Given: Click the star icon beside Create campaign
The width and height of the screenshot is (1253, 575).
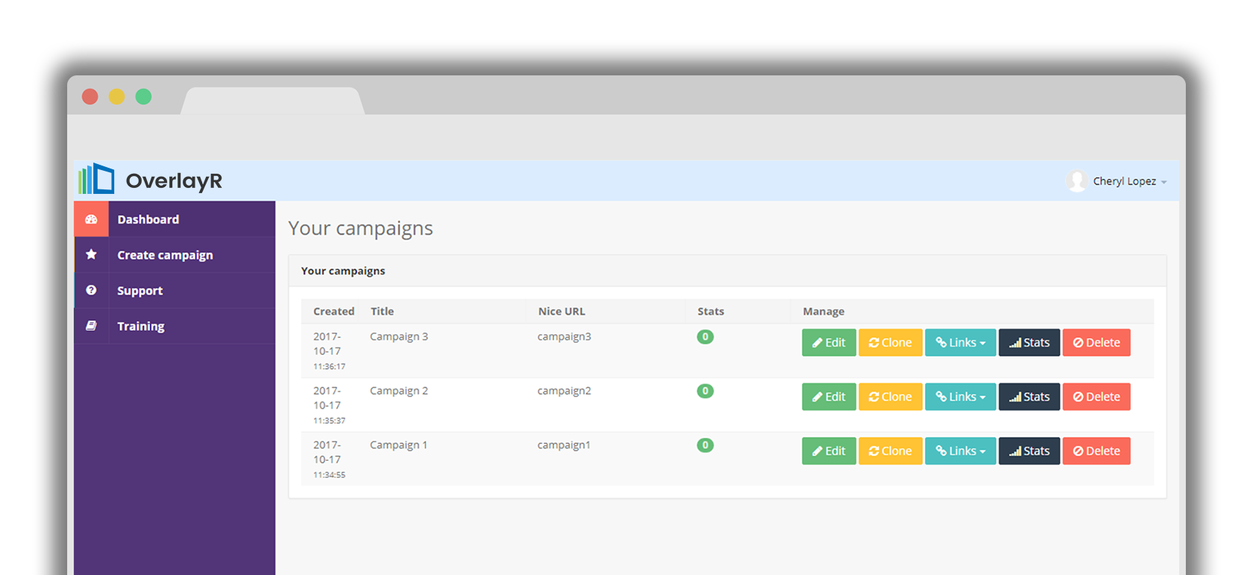Looking at the screenshot, I should [91, 255].
